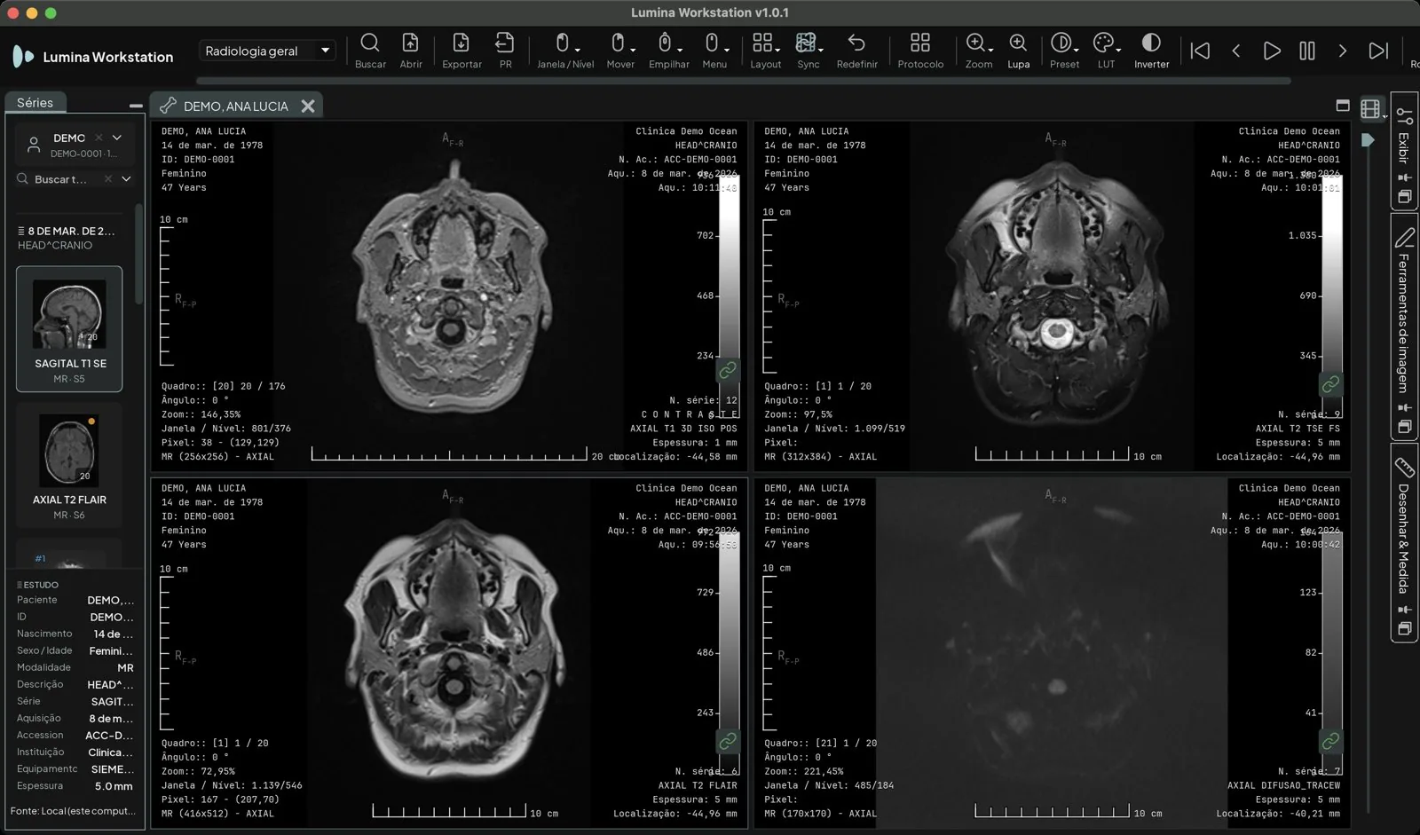Viewport: 1420px width, 835px height.
Task: Expand the DEMO patient selector chevron
Action: 117,138
